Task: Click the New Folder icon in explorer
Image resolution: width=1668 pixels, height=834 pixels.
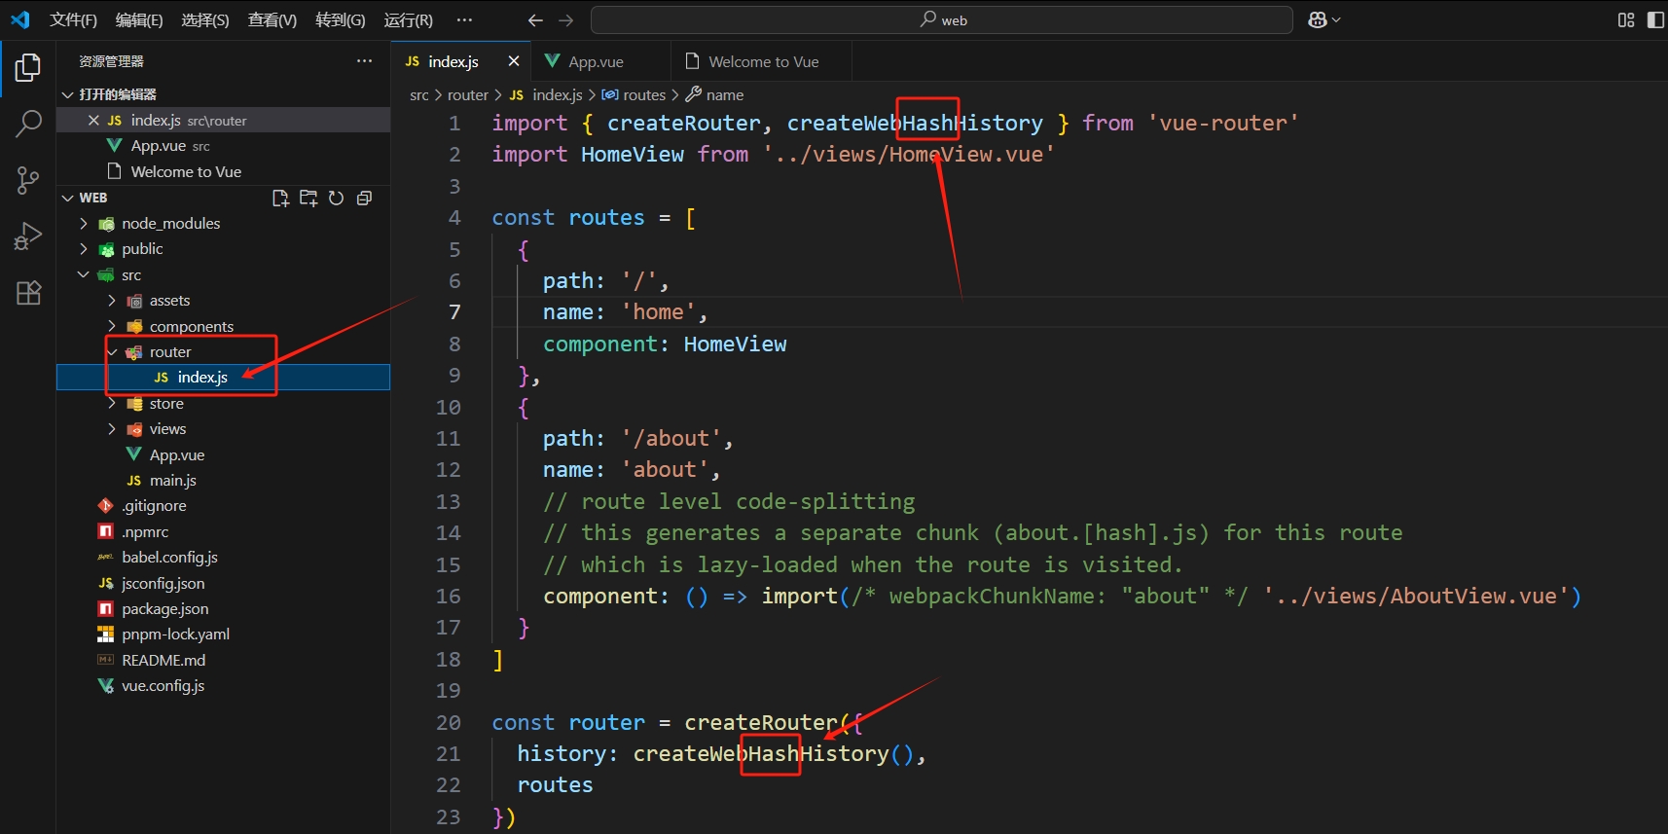Action: [308, 199]
